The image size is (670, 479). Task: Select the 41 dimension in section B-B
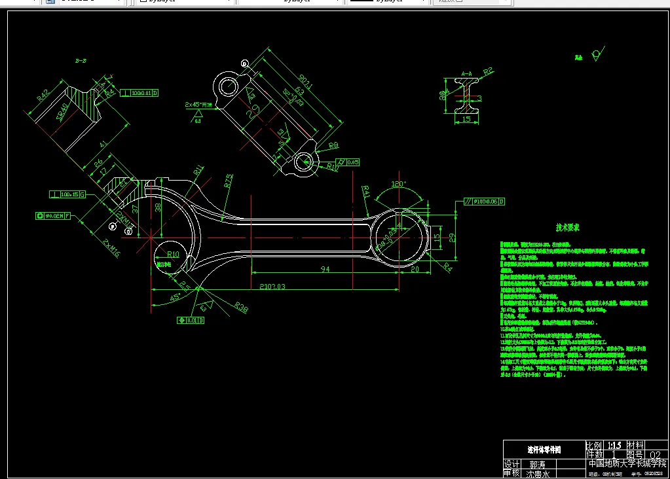coord(103,145)
